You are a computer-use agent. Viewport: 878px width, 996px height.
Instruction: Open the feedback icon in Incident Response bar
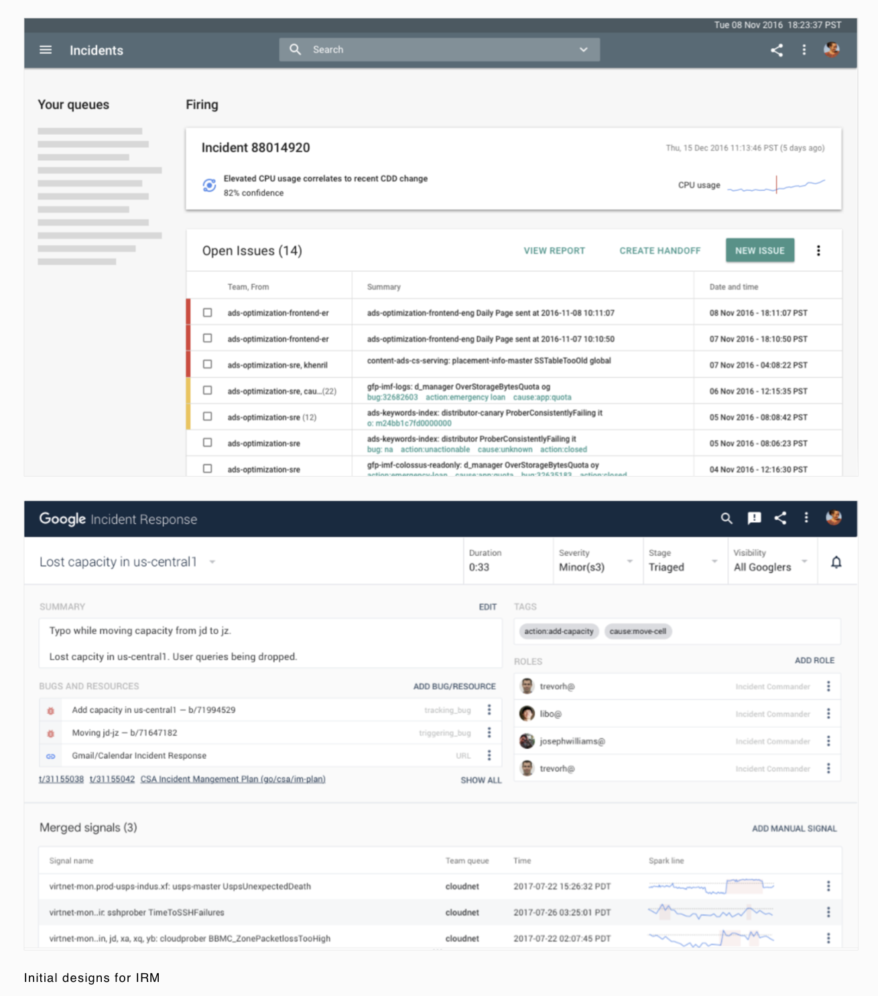pyautogui.click(x=754, y=518)
